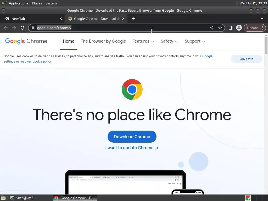Switch to vm3@vm3 terminal in taskbar

24,198
